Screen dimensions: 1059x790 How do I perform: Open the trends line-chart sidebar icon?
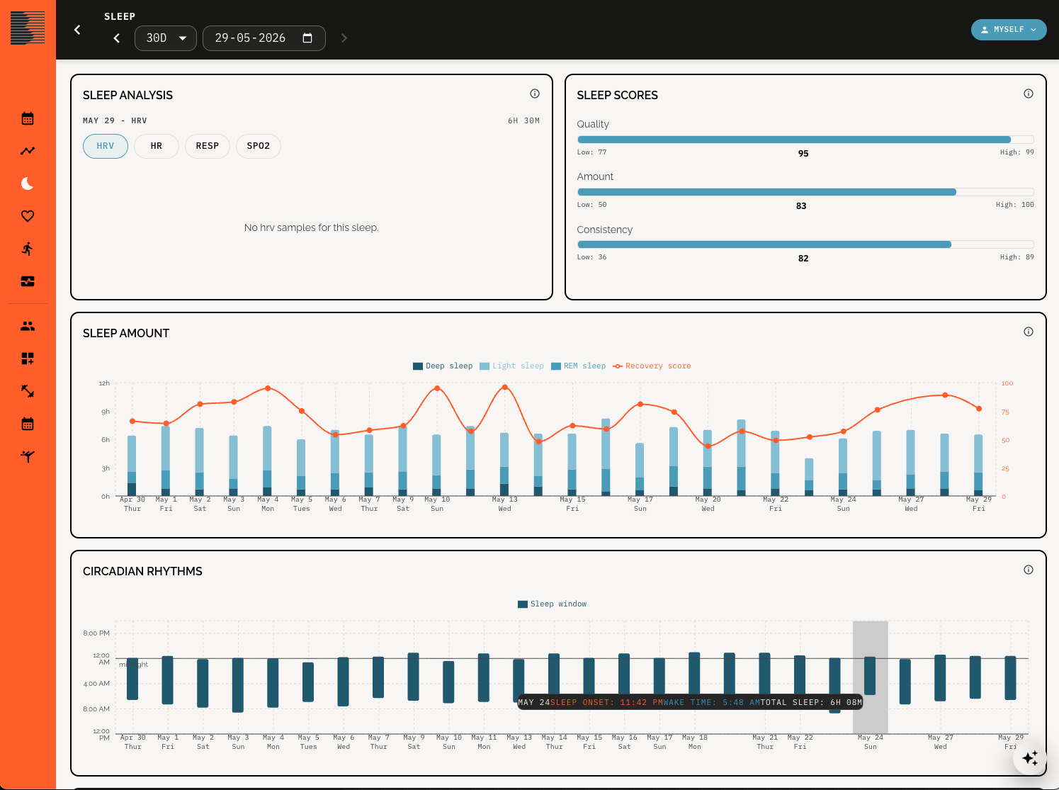(x=28, y=151)
